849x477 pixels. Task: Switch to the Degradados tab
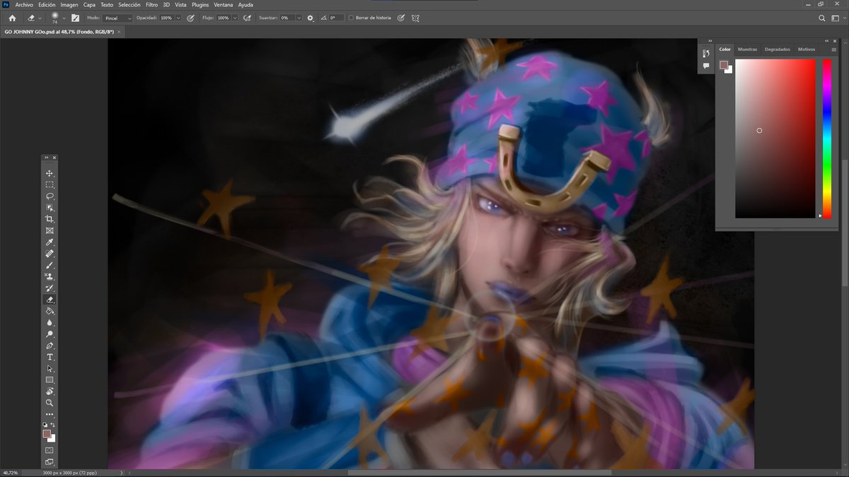click(778, 49)
